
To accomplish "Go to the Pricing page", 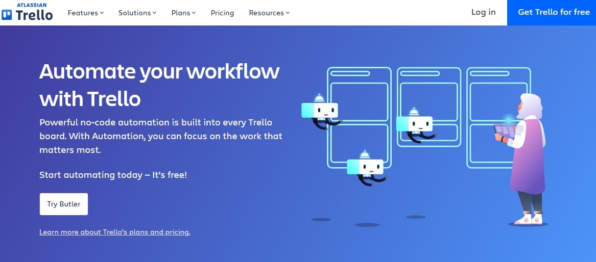I will click(x=222, y=13).
